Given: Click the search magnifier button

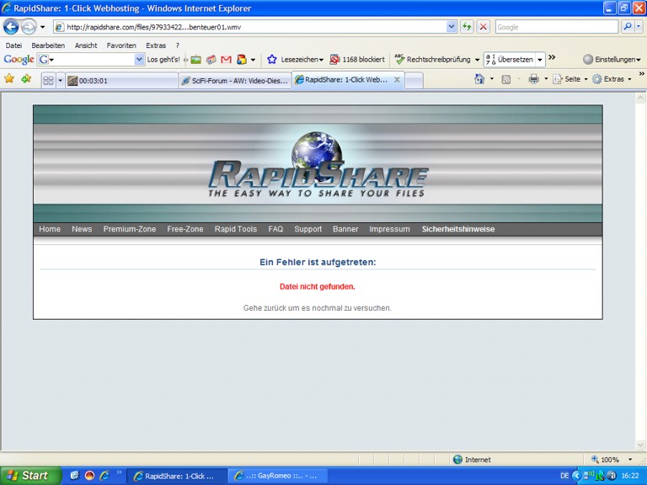Looking at the screenshot, I should tap(628, 27).
